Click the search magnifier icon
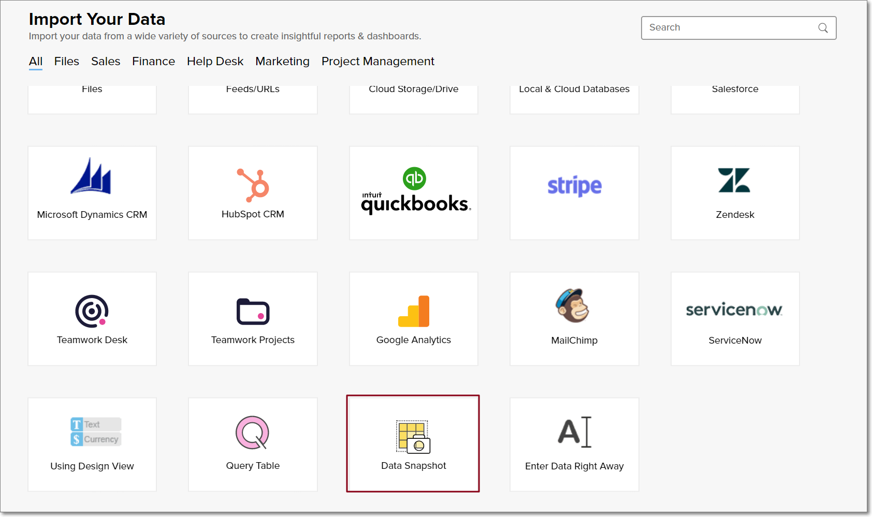This screenshot has width=872, height=517. click(823, 28)
